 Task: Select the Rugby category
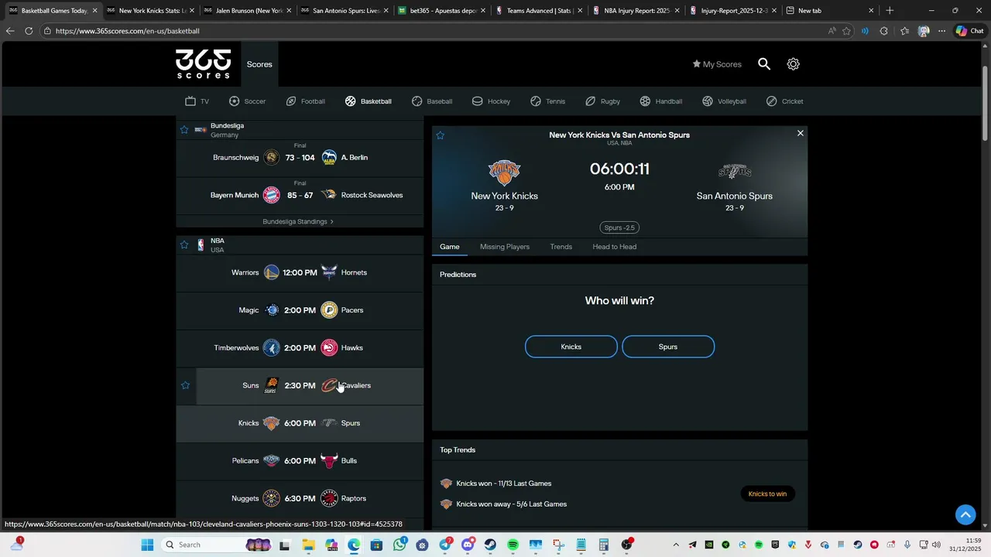pyautogui.click(x=602, y=101)
